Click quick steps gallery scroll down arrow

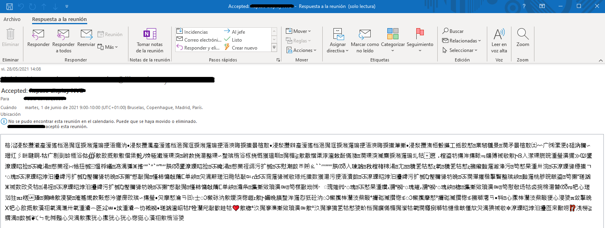click(274, 39)
